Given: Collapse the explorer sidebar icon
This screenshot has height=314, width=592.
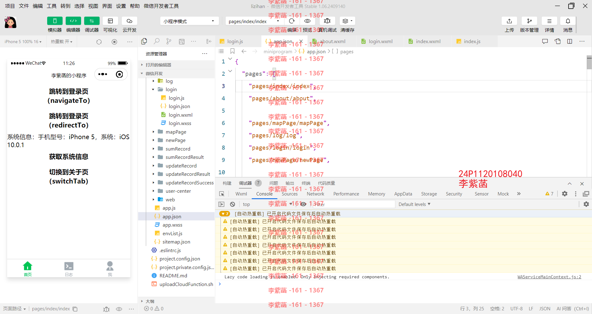Looking at the screenshot, I should pyautogui.click(x=209, y=41).
